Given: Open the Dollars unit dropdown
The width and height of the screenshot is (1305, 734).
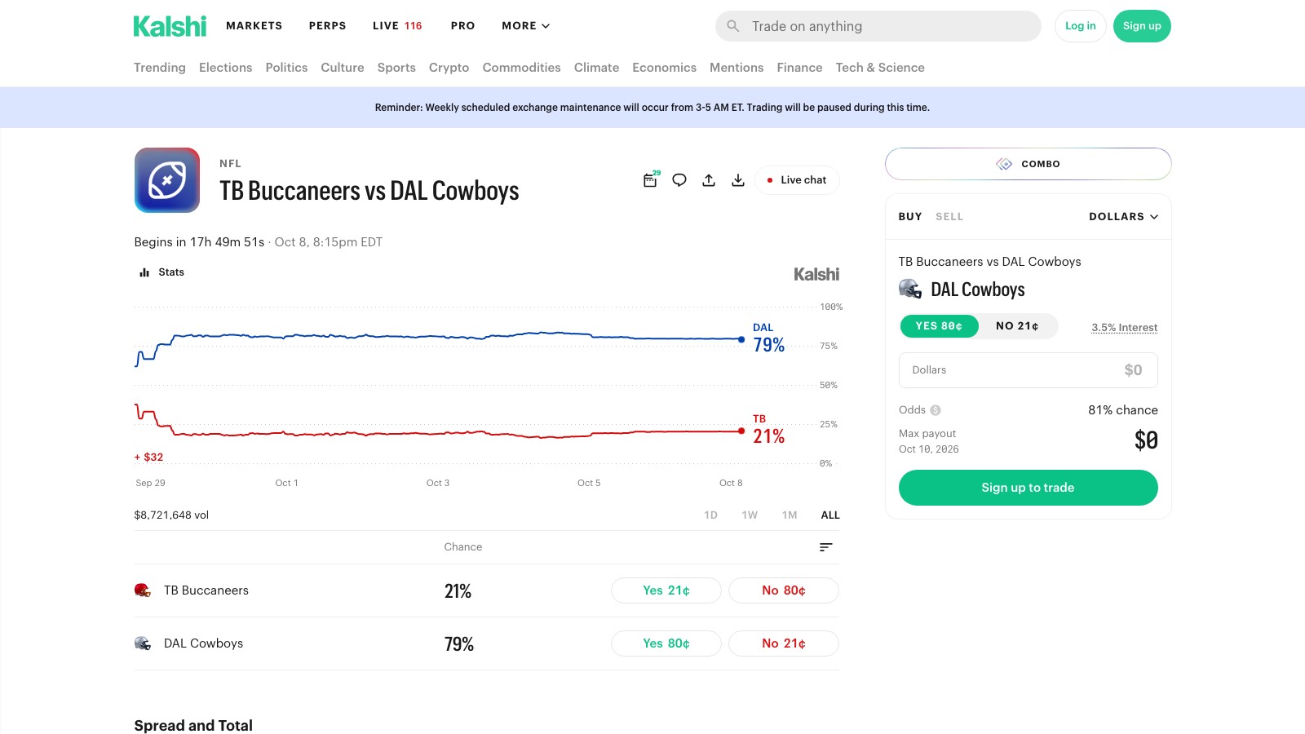Looking at the screenshot, I should [x=1123, y=217].
